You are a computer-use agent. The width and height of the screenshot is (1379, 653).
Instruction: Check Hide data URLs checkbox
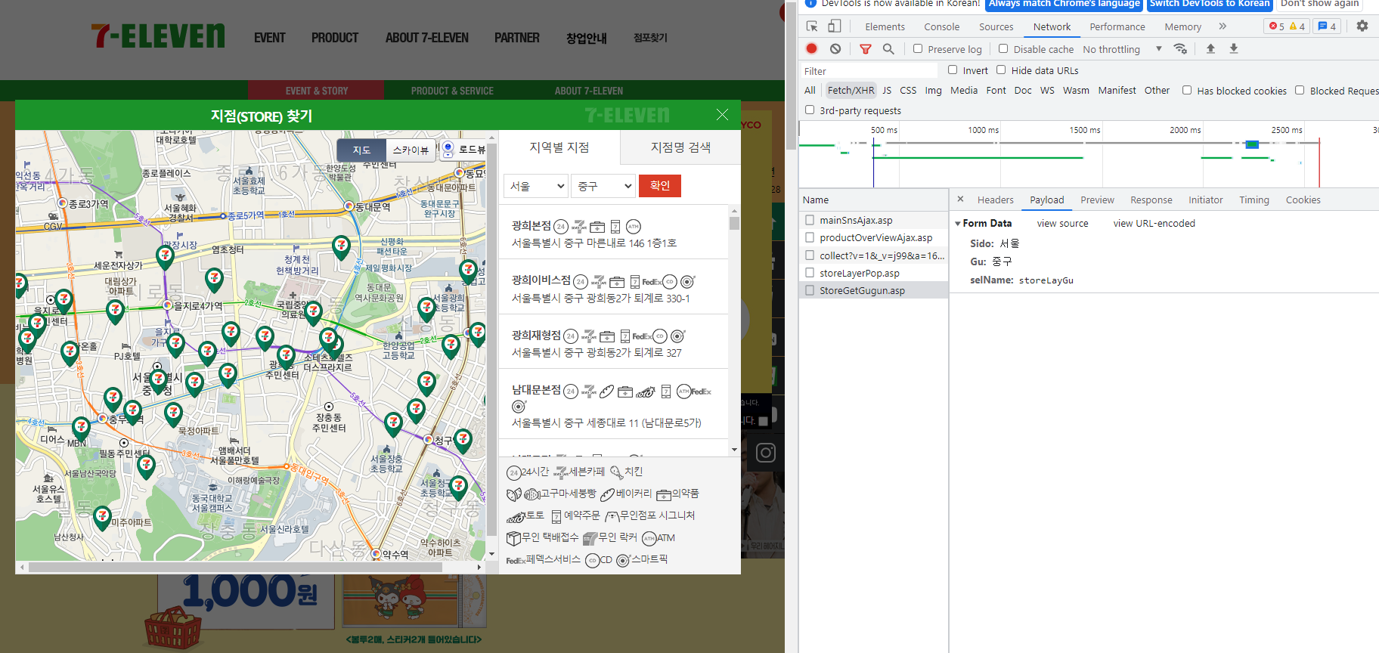(1001, 70)
